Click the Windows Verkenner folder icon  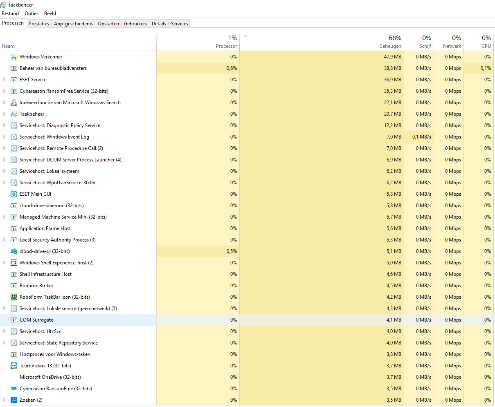pyautogui.click(x=13, y=57)
